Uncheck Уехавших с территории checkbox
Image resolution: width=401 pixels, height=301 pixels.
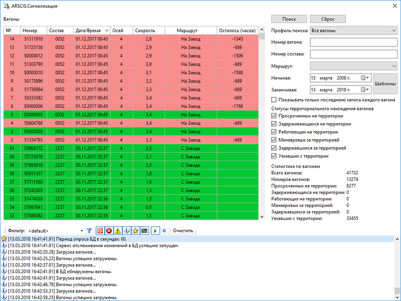tap(274, 156)
